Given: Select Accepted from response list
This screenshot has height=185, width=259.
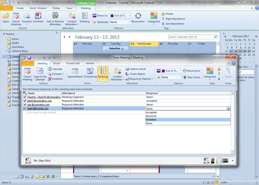Looking at the screenshot, I should [x=188, y=112].
